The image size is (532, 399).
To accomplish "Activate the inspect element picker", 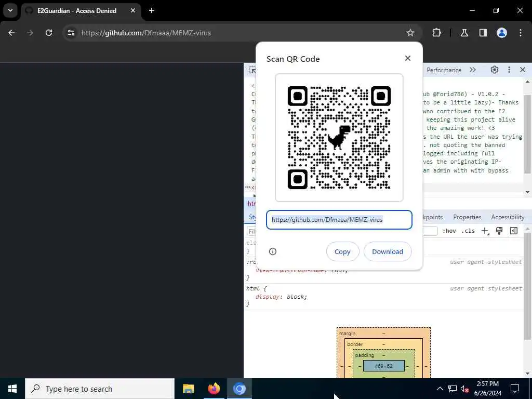I will coord(252,70).
